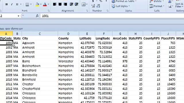Apply the Borders button
The image size is (184, 103).
tap(27, 5)
